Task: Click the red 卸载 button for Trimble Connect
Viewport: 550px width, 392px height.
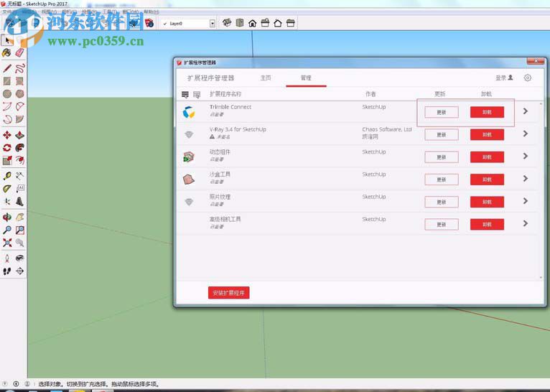Action: (487, 112)
